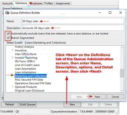
Task: Close the Queue Definition Builder dialog
Action: [x=120, y=13]
